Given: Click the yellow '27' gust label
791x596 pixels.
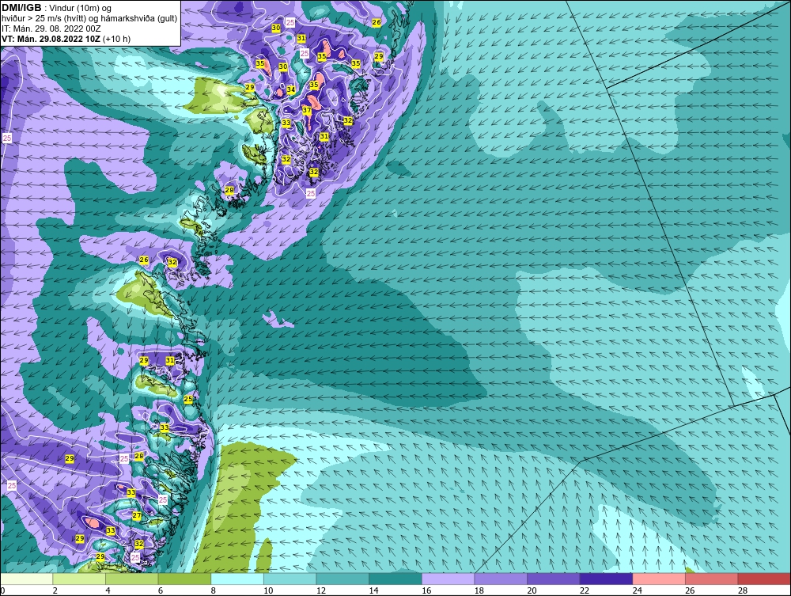Looking at the screenshot, I should [x=137, y=515].
